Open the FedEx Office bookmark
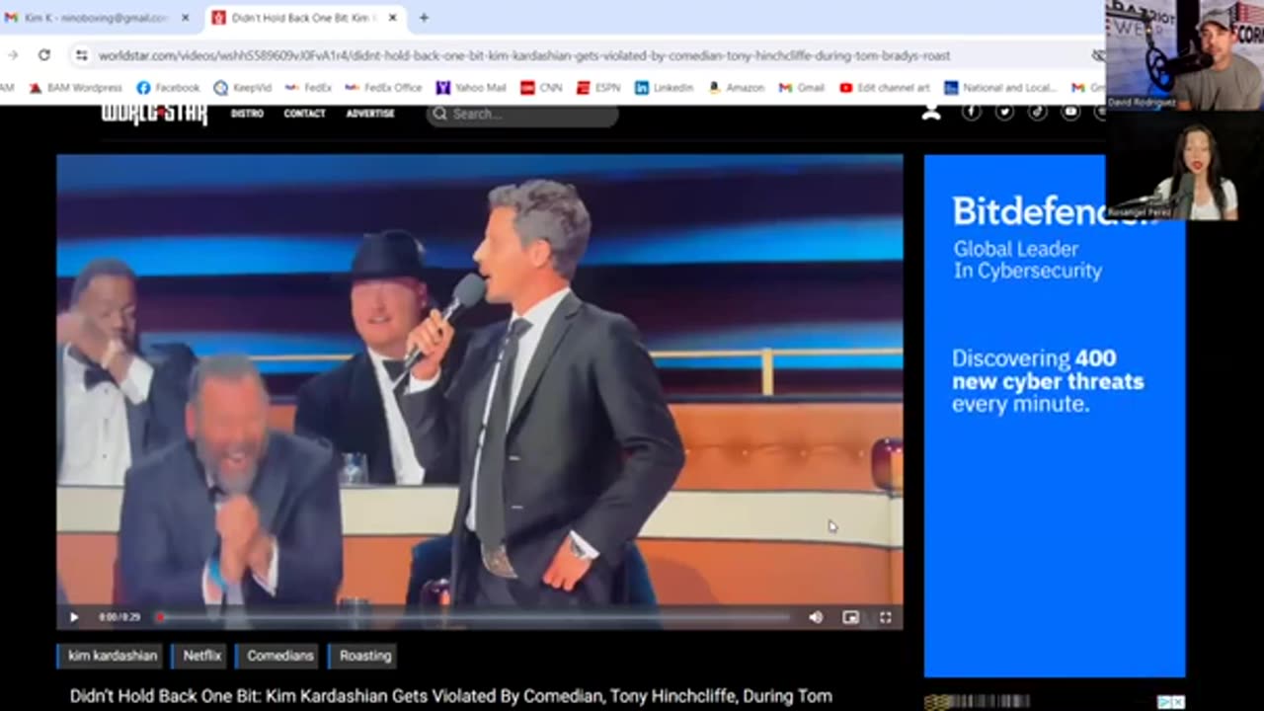1264x711 pixels. 383,88
